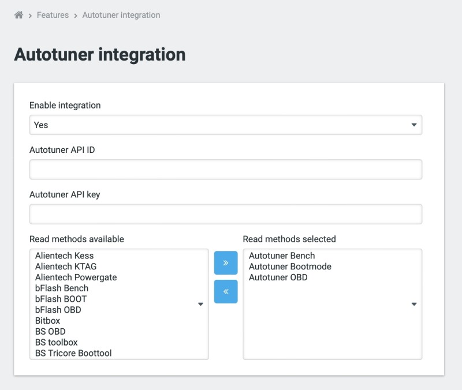Click the selected methods list arrow
Image resolution: width=462 pixels, height=390 pixels.
[x=414, y=304]
